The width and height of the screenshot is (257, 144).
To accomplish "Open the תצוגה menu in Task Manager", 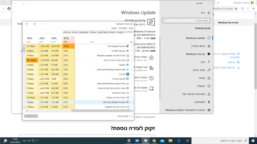I will tap(114, 28).
